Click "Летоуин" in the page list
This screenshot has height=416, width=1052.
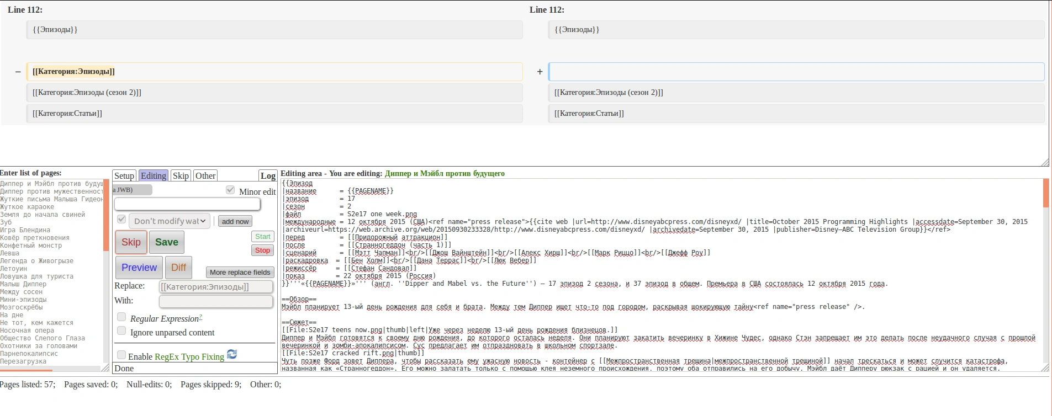pyautogui.click(x=13, y=269)
